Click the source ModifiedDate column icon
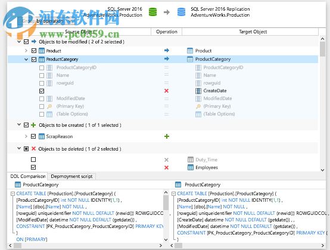The image size is (330, 250). (49, 99)
